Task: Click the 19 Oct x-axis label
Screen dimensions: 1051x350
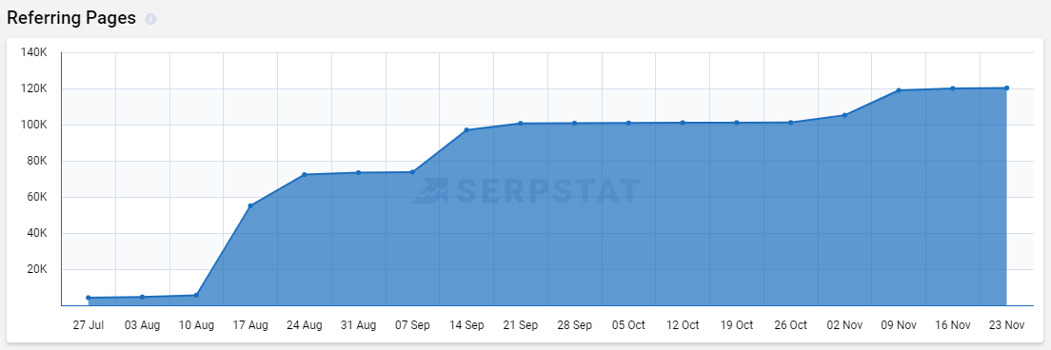Action: (737, 325)
